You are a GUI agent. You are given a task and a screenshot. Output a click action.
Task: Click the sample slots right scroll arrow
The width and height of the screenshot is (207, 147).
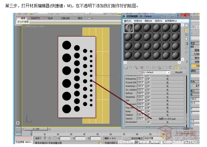pyautogui.click(x=179, y=62)
